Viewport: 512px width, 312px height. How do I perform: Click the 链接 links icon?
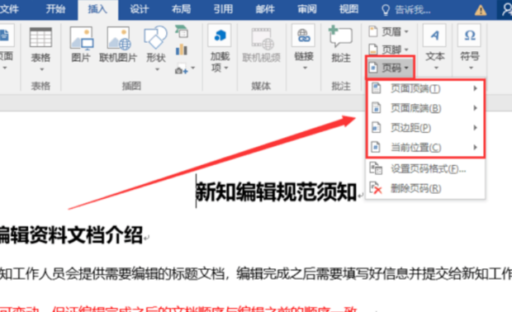(x=304, y=35)
